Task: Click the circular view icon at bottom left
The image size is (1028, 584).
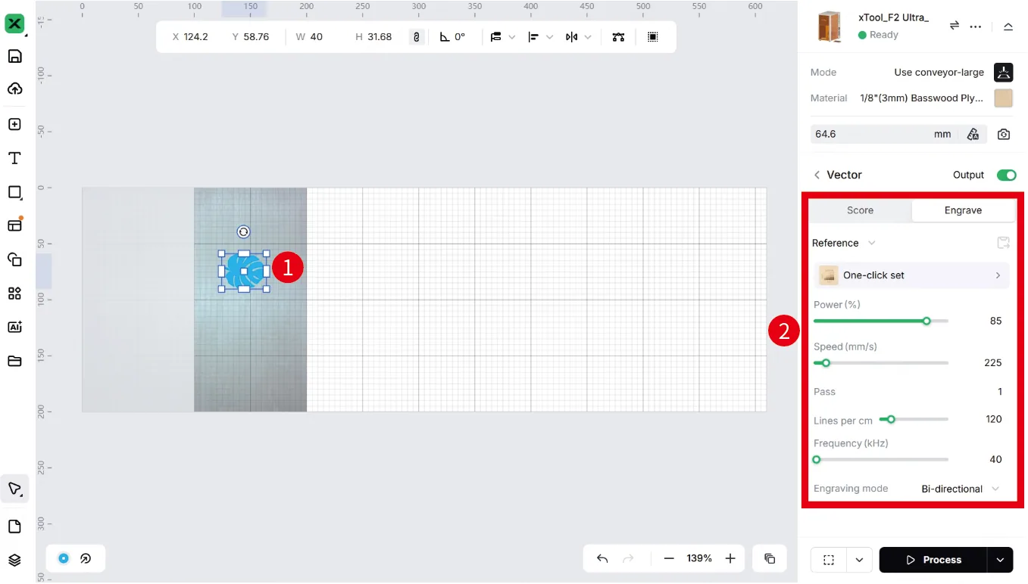Action: pyautogui.click(x=86, y=558)
